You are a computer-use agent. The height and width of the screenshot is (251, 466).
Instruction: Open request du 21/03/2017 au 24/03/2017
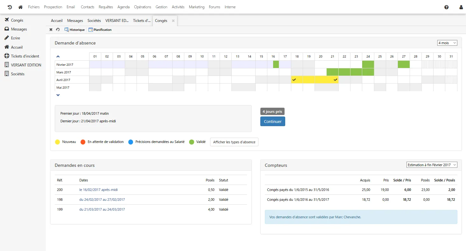(102, 209)
